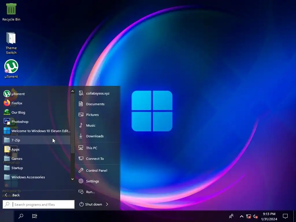Open the collabsysos.xyz user folder
Viewport: 296px width, 222px height.
[98, 93]
